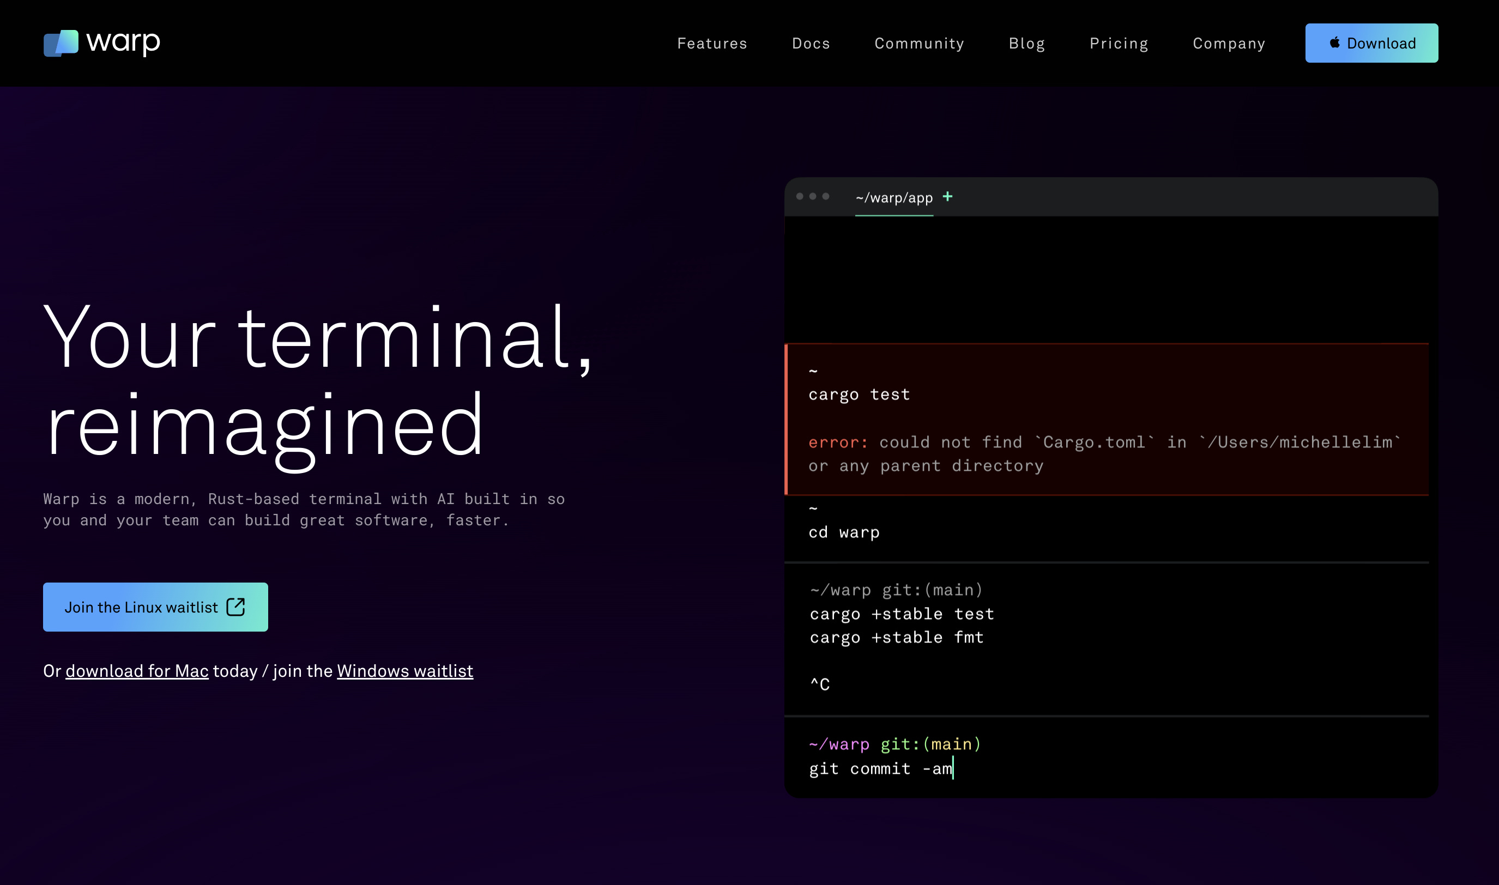Follow the download for Mac link
1499x885 pixels.
coord(137,671)
